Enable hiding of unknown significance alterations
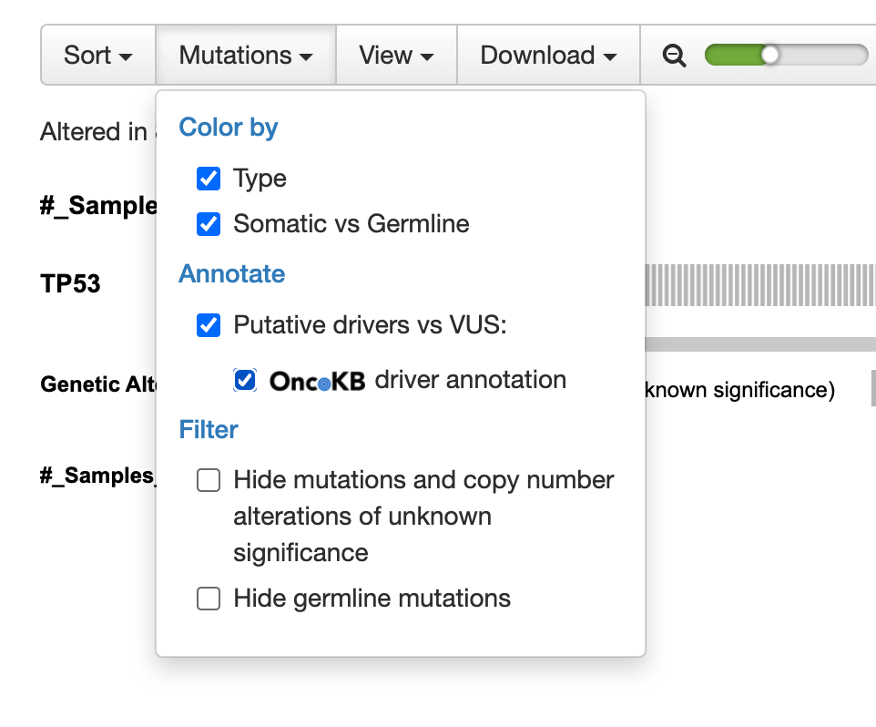Viewport: 876px width, 727px height. [x=209, y=480]
